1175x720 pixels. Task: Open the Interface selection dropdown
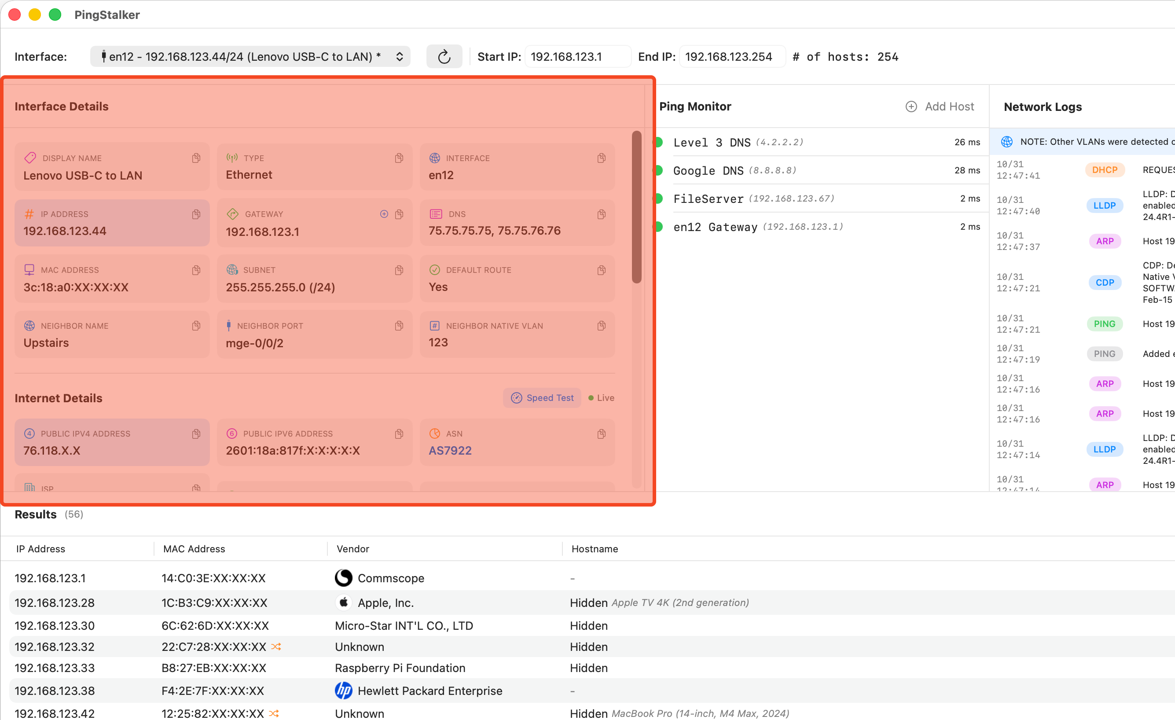[x=250, y=57]
